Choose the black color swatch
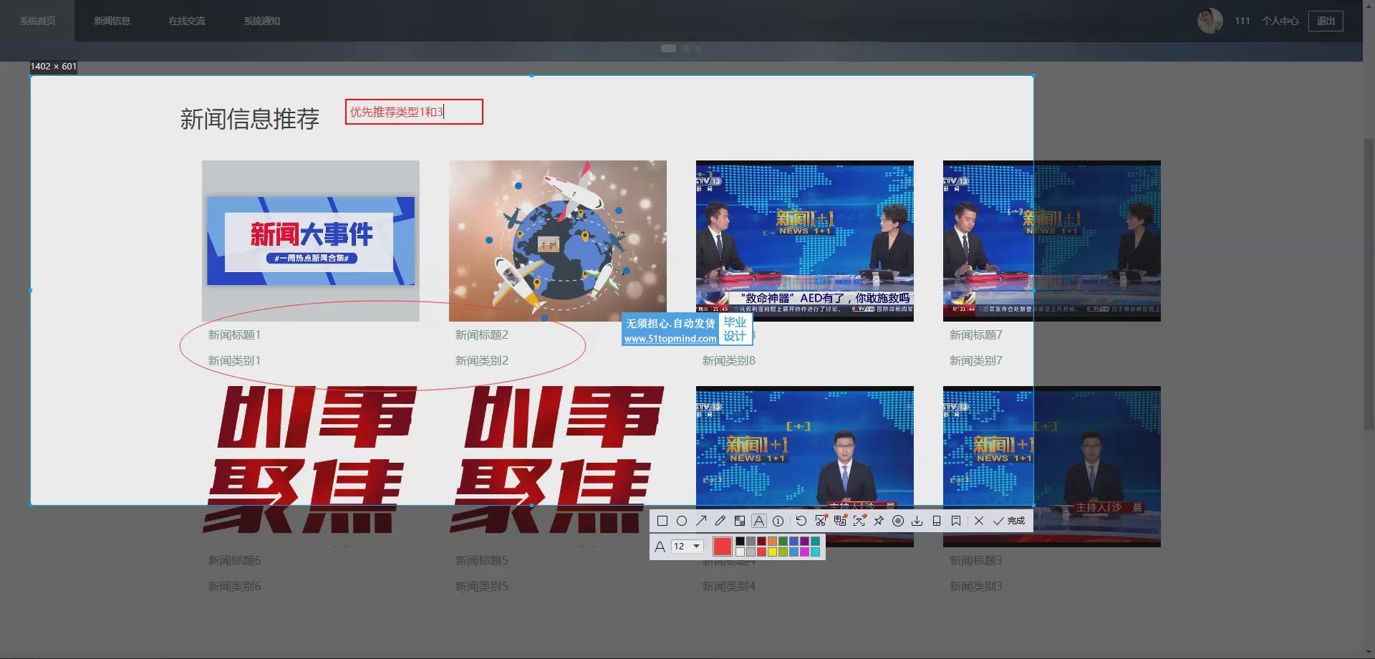The image size is (1375, 659). point(740,542)
